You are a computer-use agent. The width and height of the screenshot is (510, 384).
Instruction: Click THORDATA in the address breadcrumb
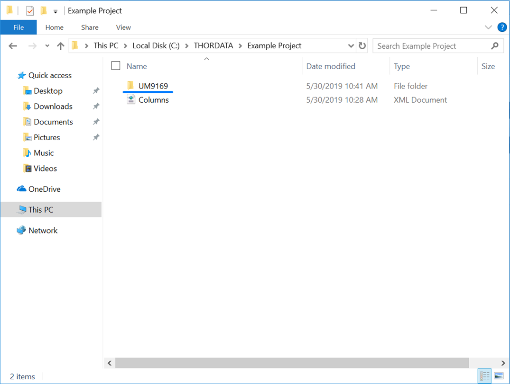pyautogui.click(x=213, y=46)
